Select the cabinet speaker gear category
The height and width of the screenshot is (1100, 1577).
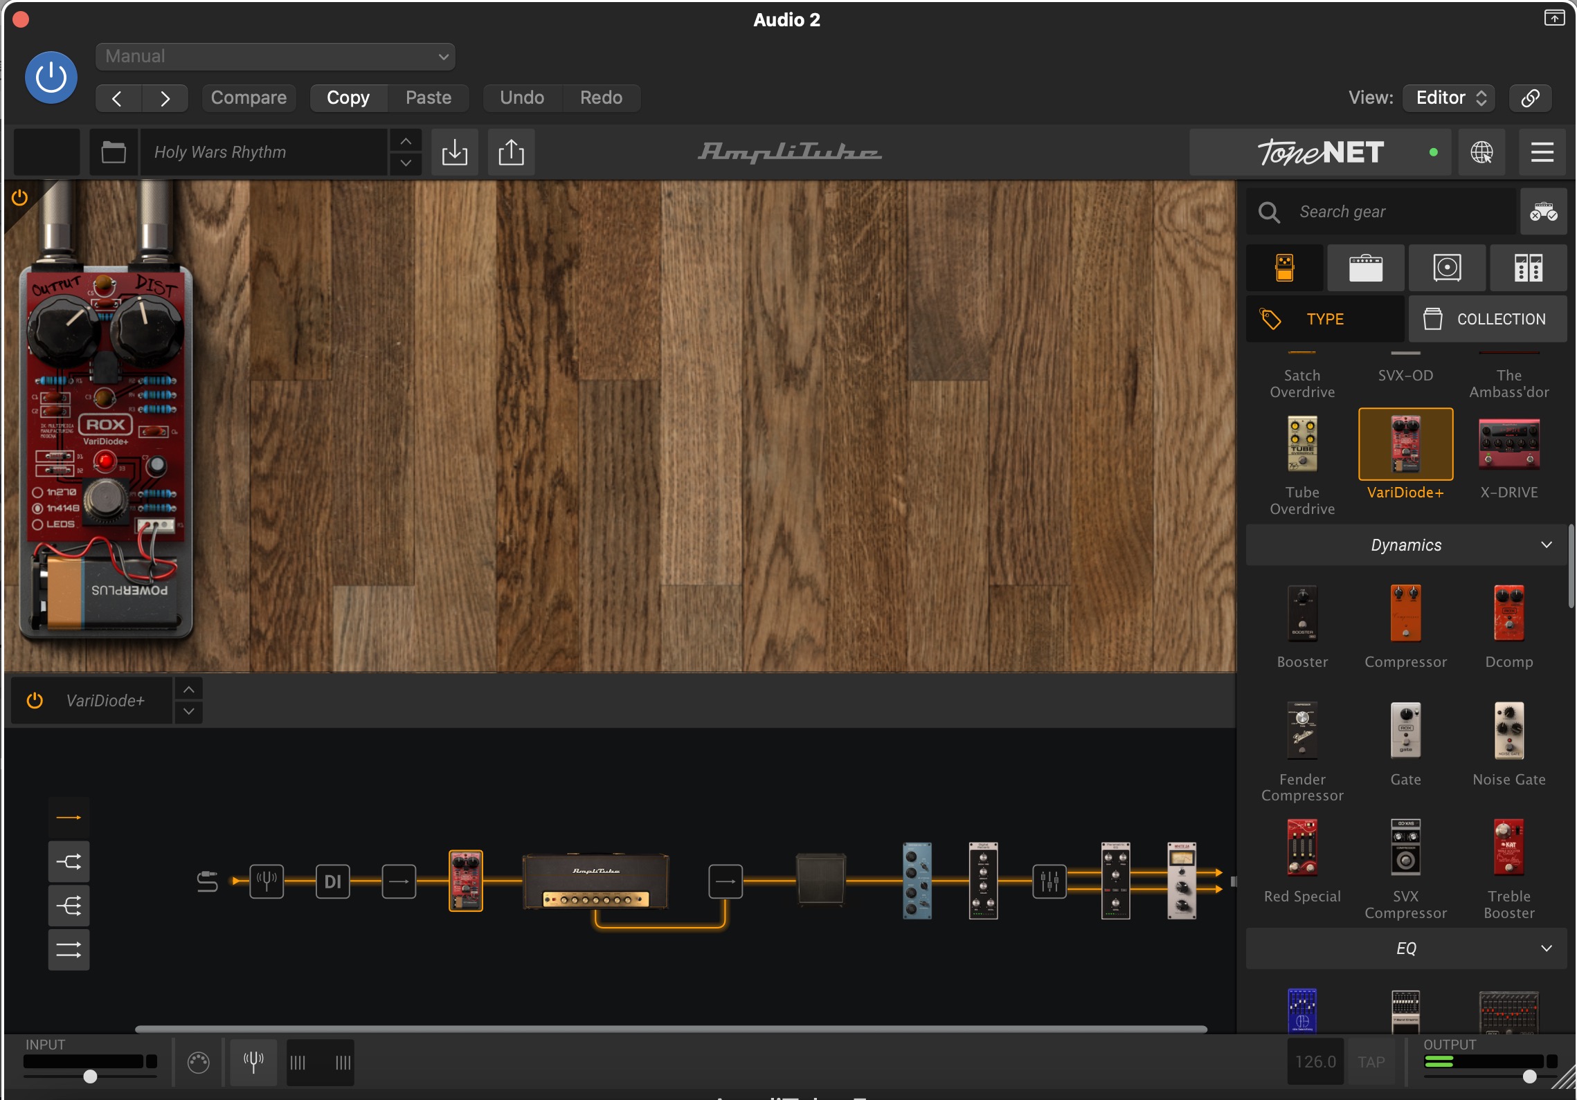pos(1447,268)
